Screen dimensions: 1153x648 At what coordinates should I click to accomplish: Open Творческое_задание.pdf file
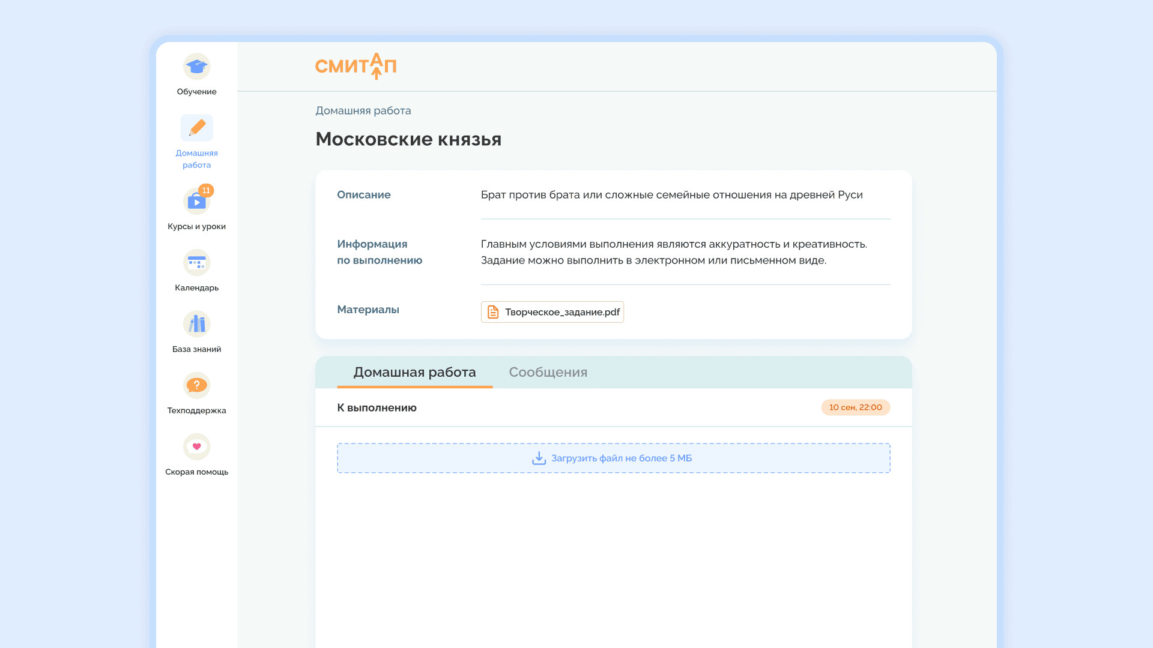coord(562,312)
